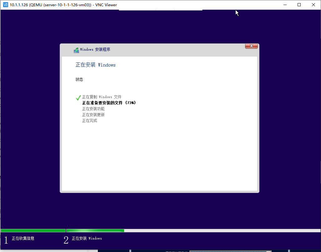Close the Windows 安装程序 dialog
Screen dimensions: 321x252
251,46
